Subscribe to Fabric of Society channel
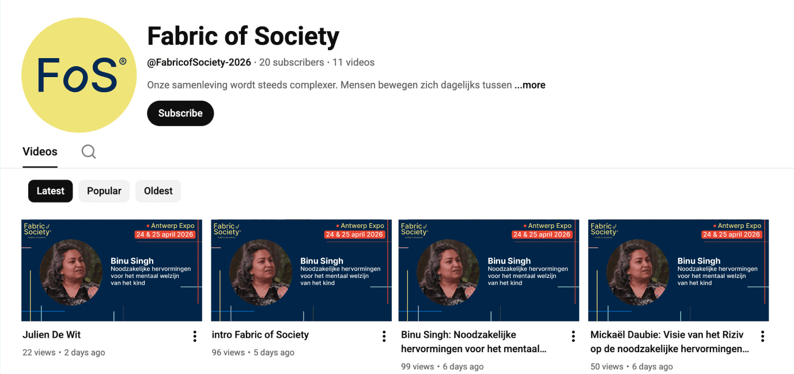The image size is (794, 374). pyautogui.click(x=180, y=113)
